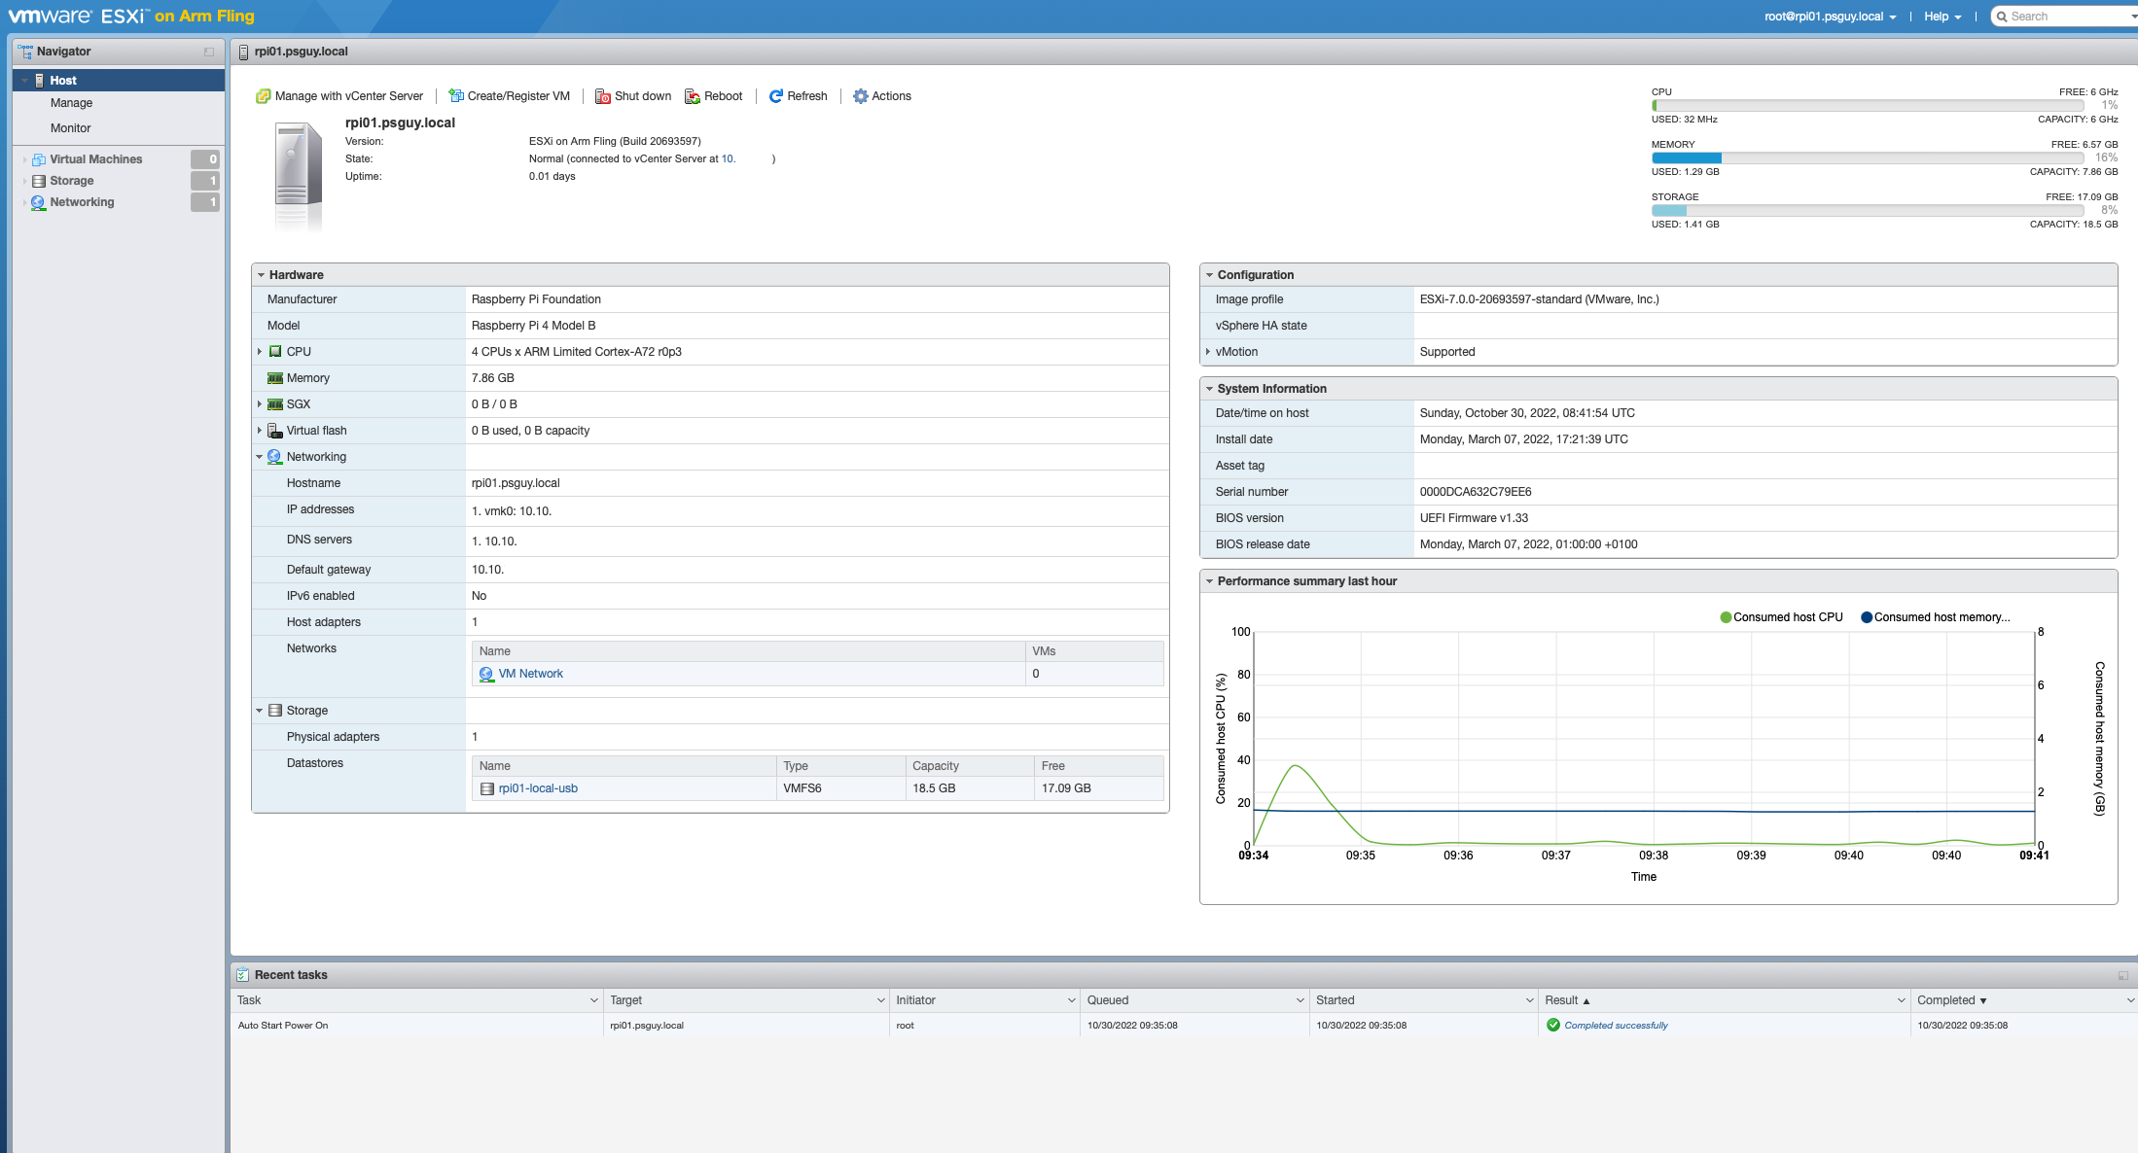Click the Host server icon in Navigator
2138x1153 pixels.
(39, 81)
